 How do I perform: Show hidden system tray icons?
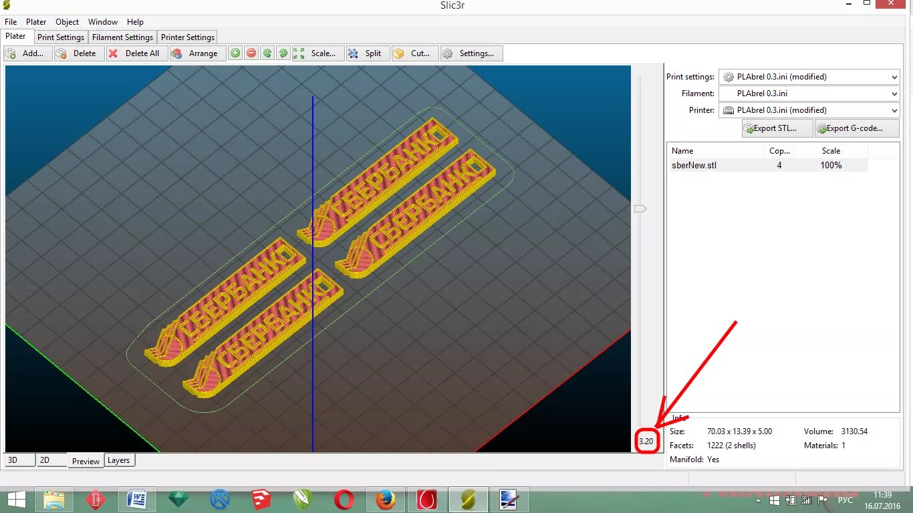[x=759, y=500]
